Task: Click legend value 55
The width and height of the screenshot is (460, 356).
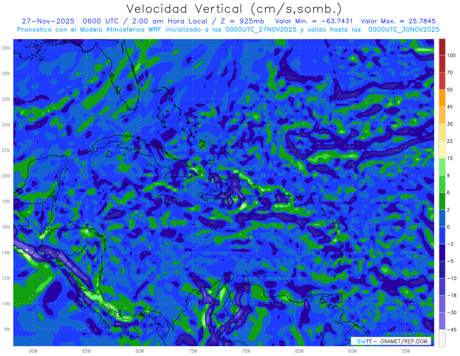Action: 450,90
